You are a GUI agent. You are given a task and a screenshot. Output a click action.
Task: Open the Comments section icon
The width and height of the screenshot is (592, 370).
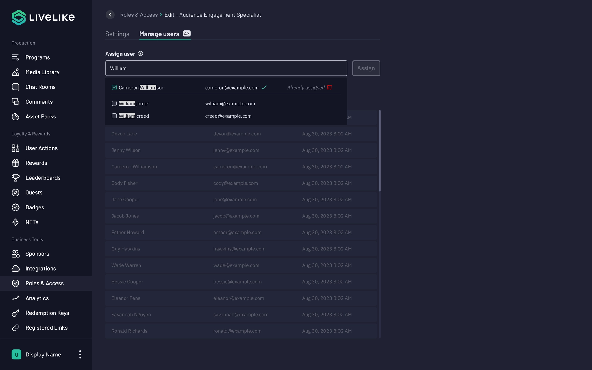point(16,102)
